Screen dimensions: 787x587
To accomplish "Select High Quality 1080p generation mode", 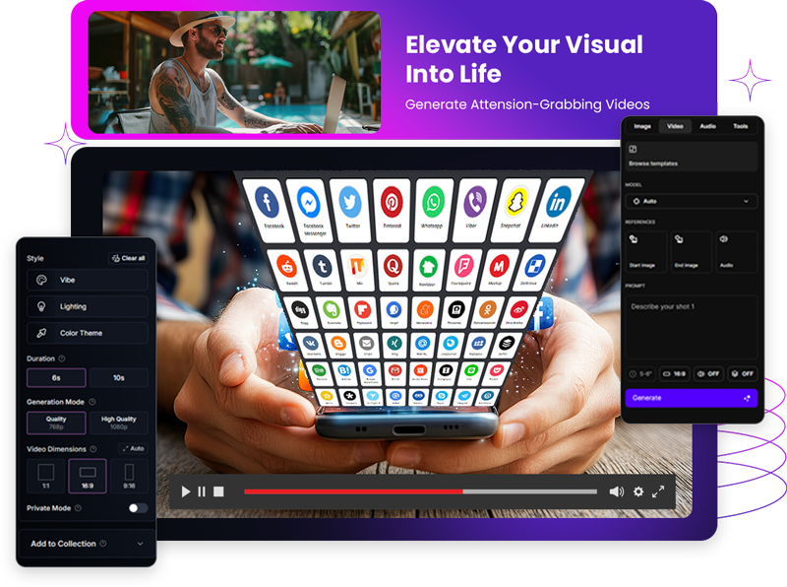I will pyautogui.click(x=119, y=423).
